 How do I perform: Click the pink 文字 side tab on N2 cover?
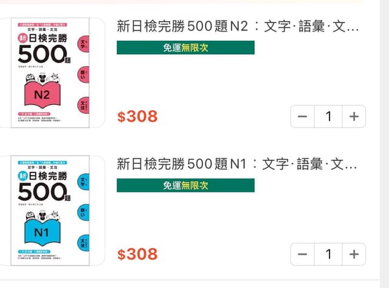click(x=83, y=44)
